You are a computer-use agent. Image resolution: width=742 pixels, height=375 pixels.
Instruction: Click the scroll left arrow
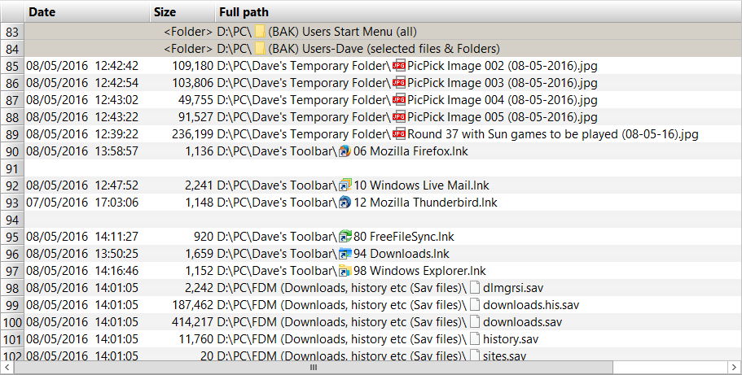(7, 368)
